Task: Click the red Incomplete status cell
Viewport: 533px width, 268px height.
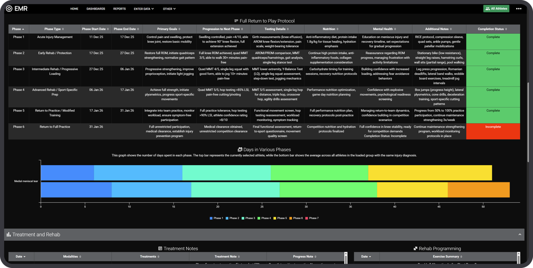Action: (x=493, y=131)
